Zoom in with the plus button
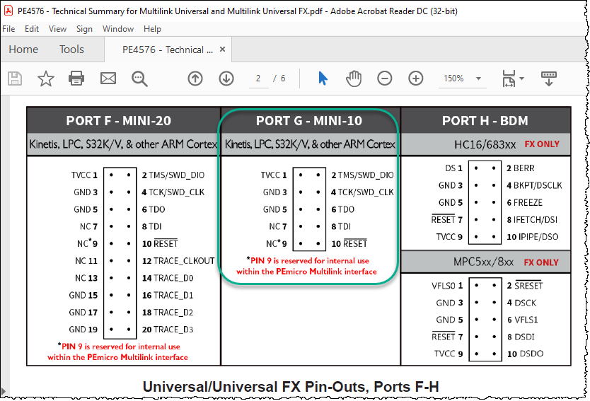The height and width of the screenshot is (401, 590). [x=416, y=79]
